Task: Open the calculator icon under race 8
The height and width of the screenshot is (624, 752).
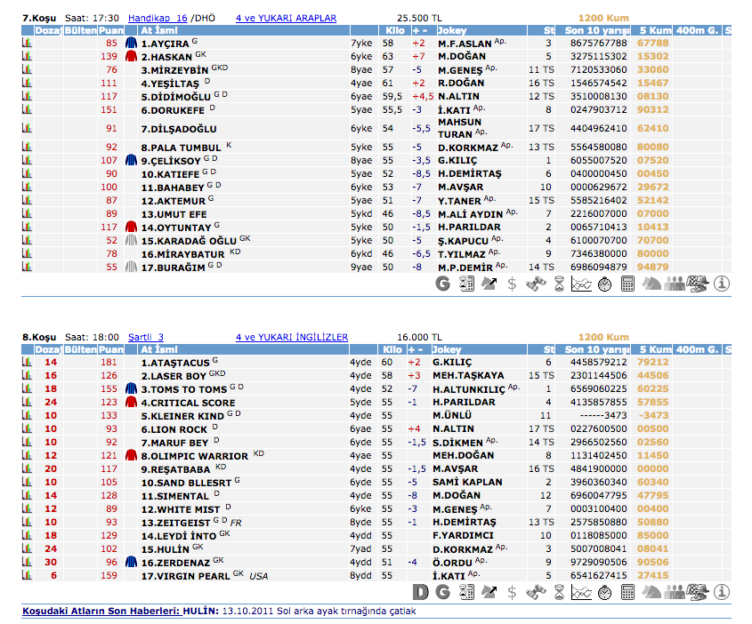Action: [x=628, y=593]
